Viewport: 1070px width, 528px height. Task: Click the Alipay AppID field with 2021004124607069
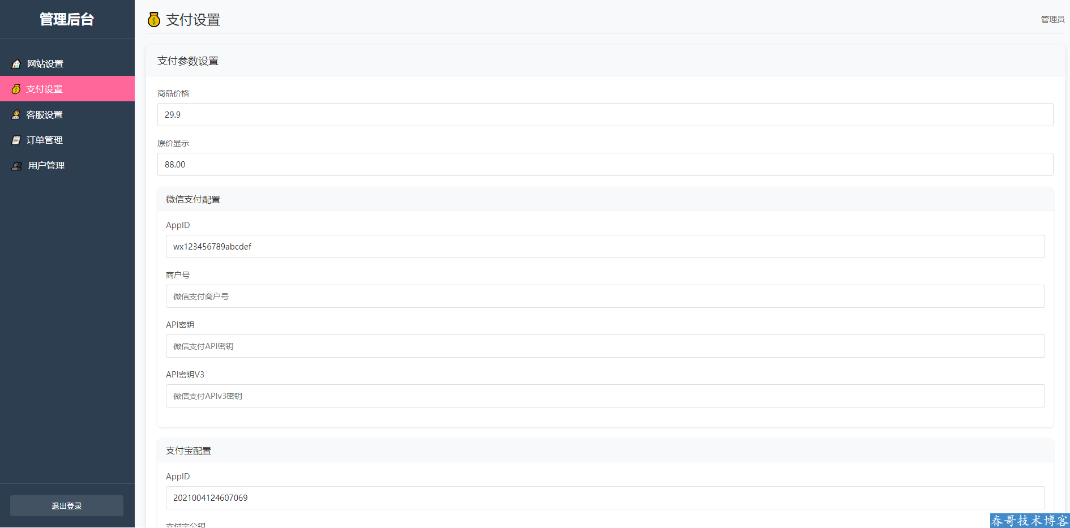point(605,497)
